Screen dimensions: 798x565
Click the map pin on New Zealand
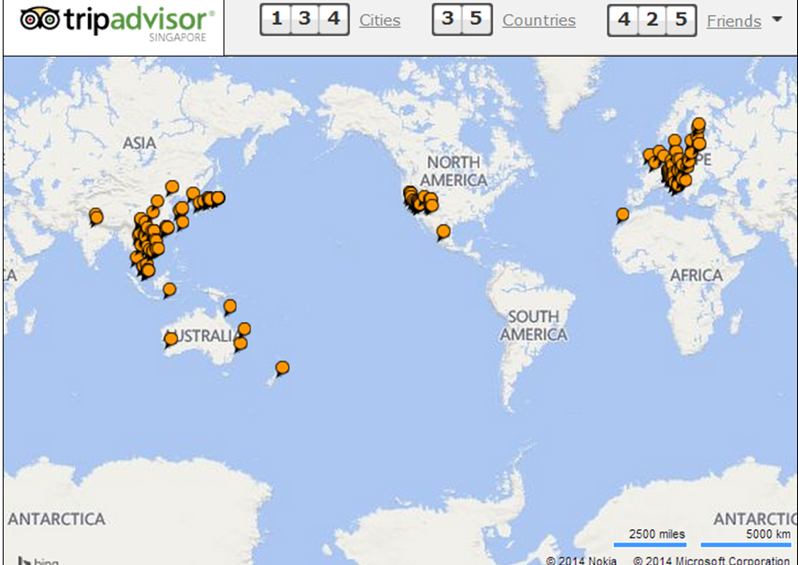(282, 368)
